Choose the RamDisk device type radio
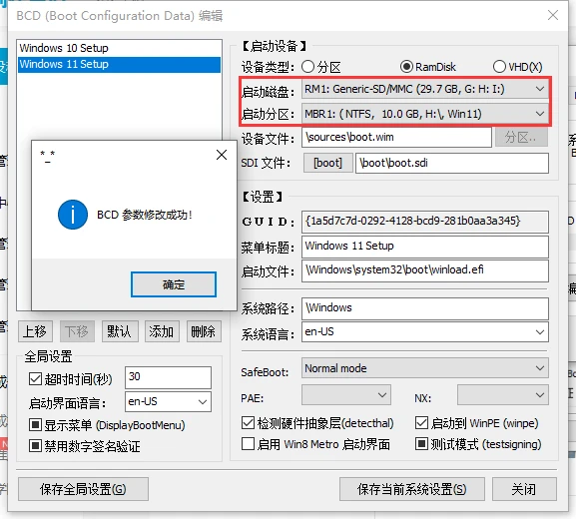 pyautogui.click(x=406, y=67)
